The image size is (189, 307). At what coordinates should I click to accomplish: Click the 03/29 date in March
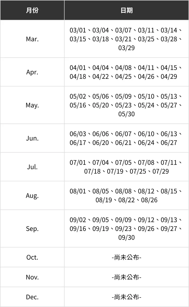[x=126, y=48]
